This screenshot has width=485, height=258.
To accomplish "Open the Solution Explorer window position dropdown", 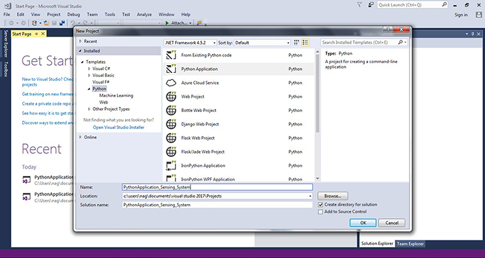I will point(467,34).
